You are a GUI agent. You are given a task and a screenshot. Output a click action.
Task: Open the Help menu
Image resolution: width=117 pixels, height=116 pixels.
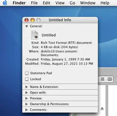pos(105,3)
